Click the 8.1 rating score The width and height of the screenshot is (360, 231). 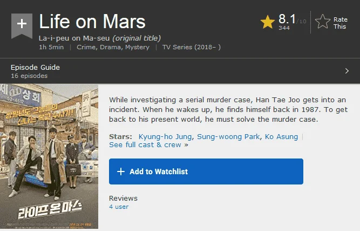tap(287, 19)
